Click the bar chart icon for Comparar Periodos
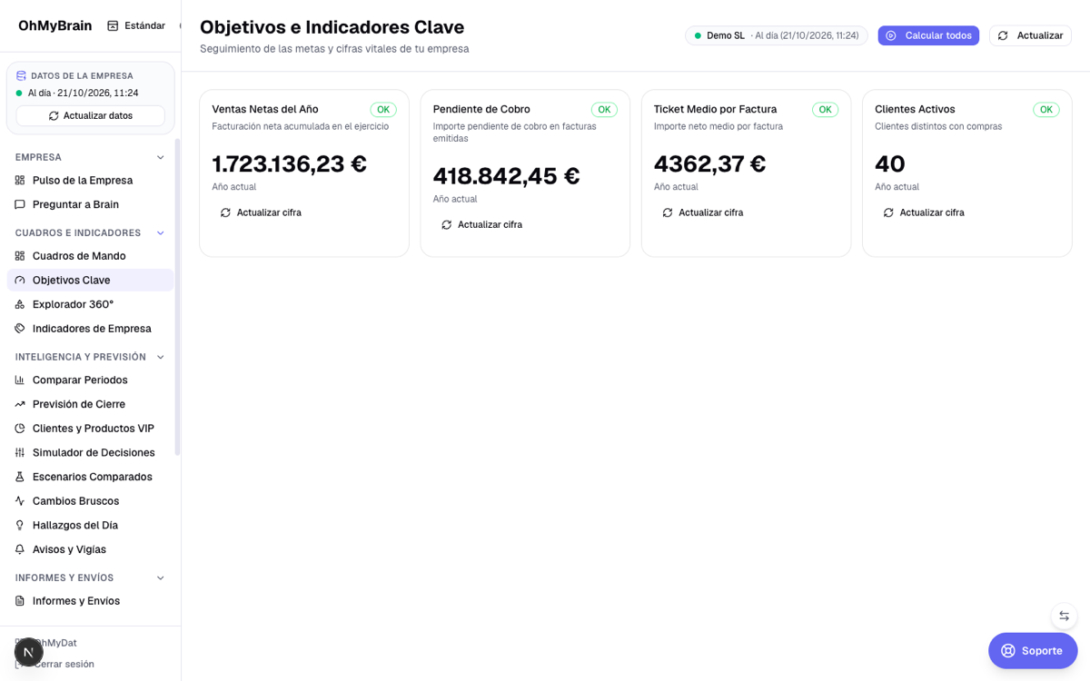The image size is (1090, 681). tap(20, 380)
